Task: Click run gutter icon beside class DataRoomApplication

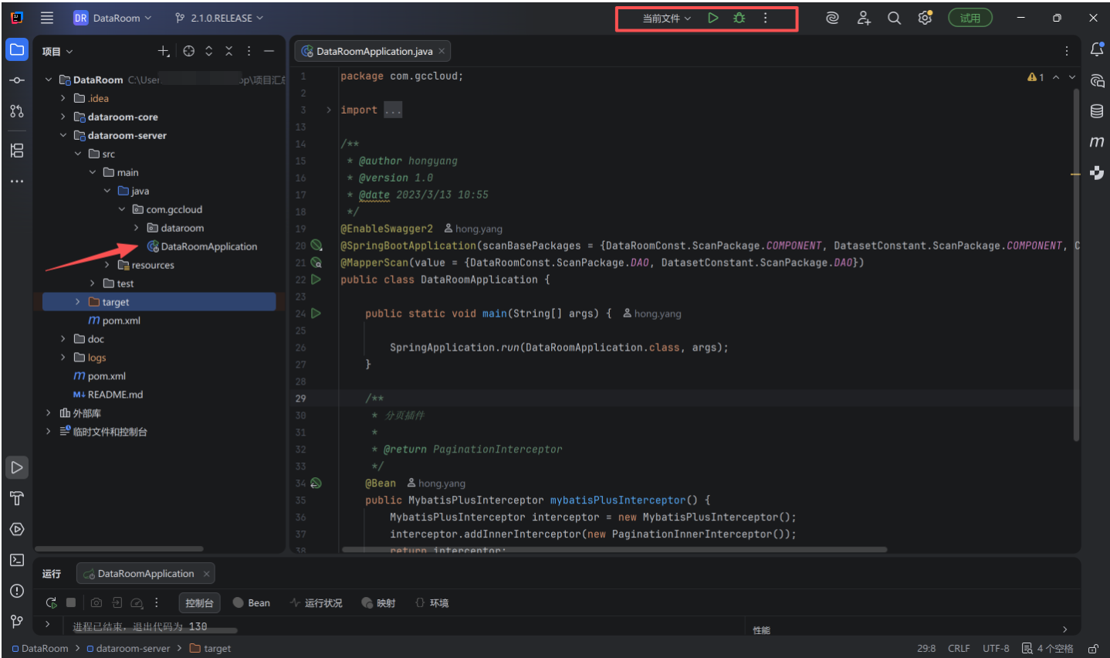Action: click(x=316, y=280)
